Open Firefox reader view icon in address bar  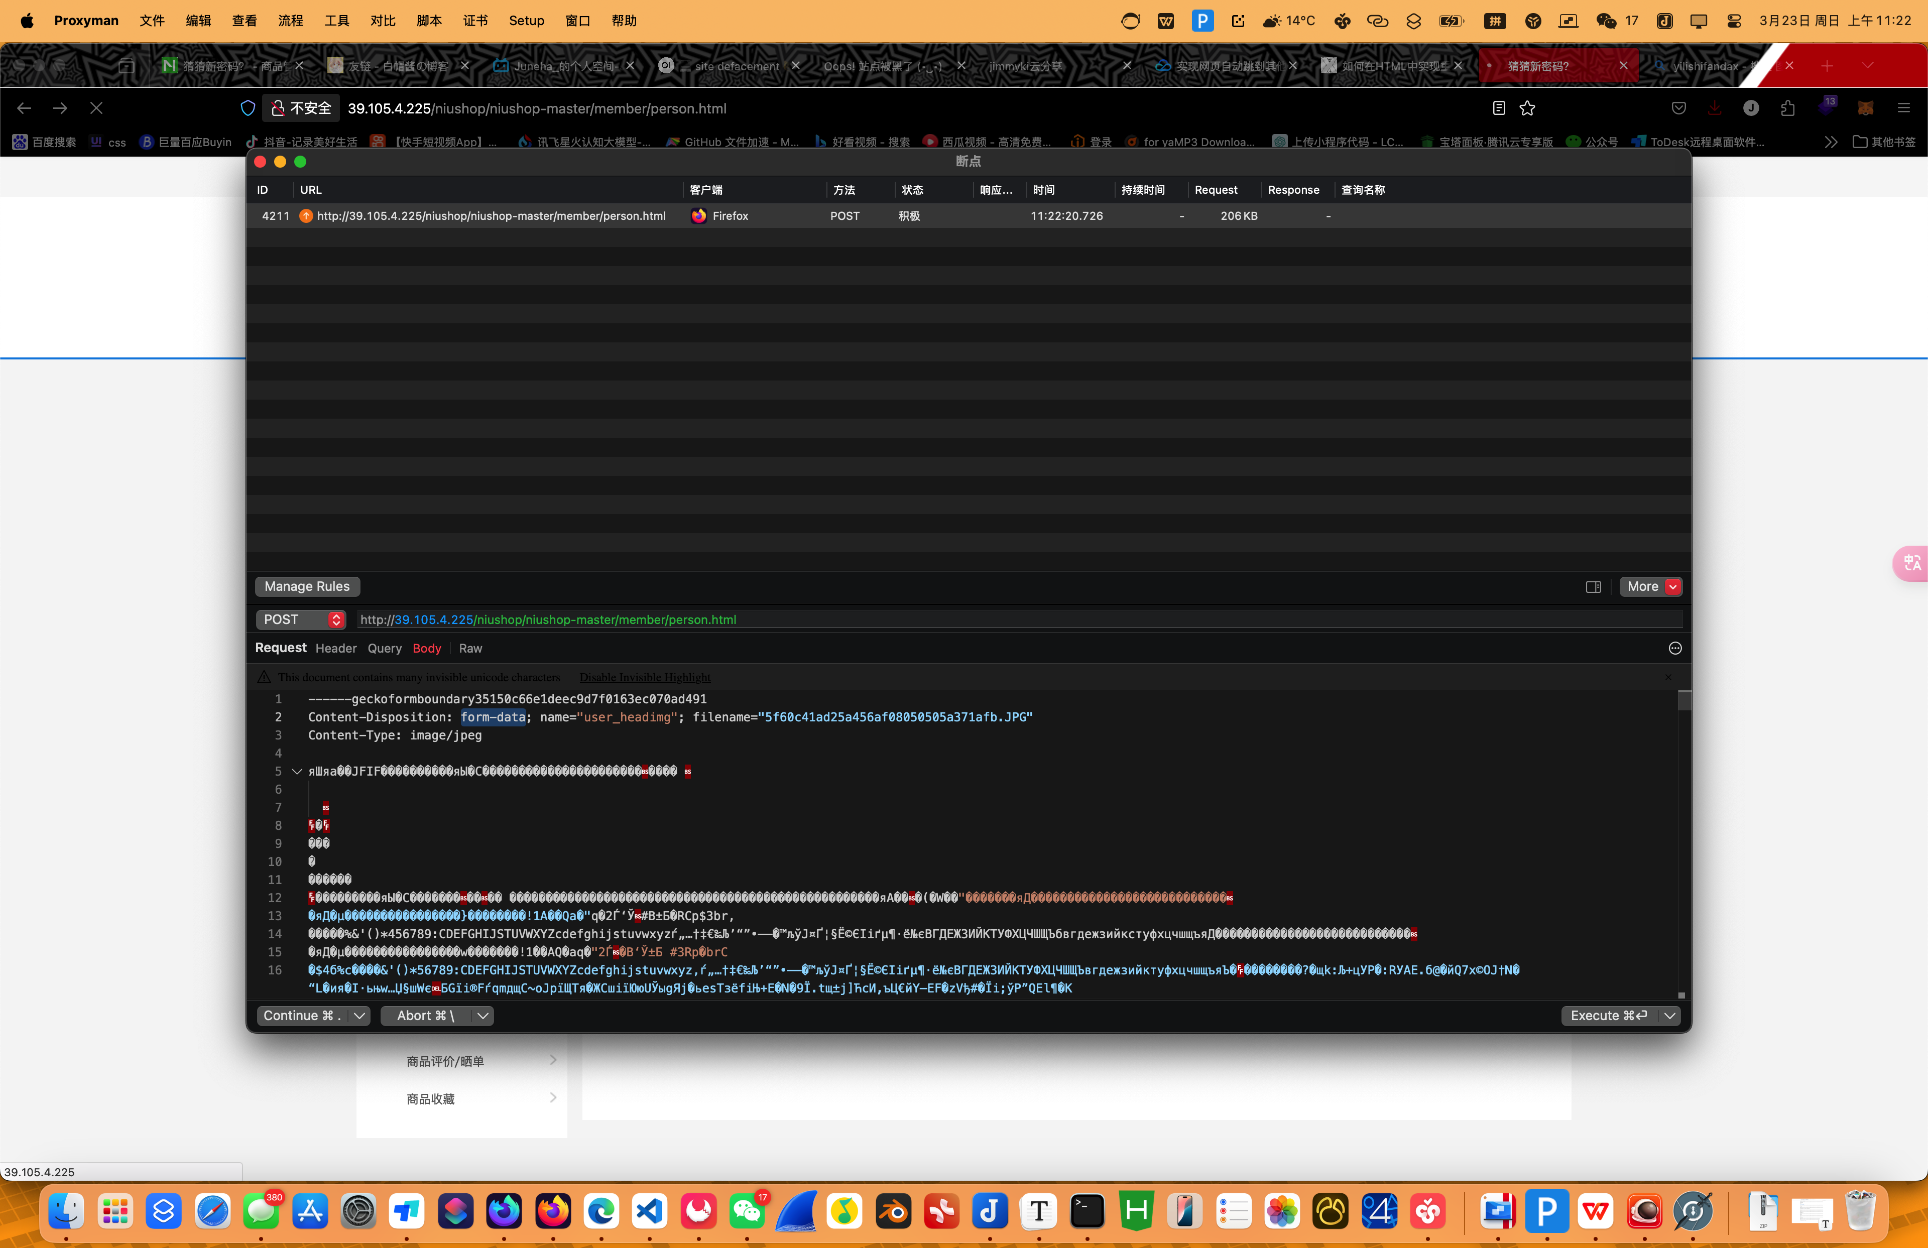(1498, 108)
